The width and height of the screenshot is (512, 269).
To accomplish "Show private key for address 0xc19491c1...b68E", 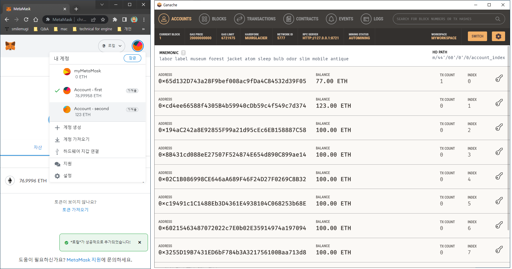I will pos(499,201).
